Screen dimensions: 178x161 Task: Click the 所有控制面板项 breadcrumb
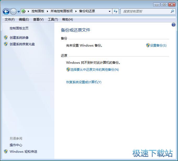[62, 11]
